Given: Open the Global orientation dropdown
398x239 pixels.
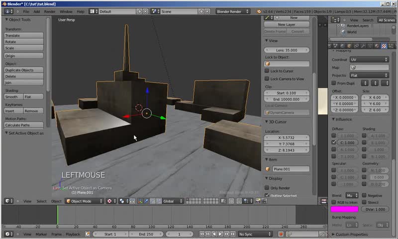Looking at the screenshot, I should coord(173,201).
